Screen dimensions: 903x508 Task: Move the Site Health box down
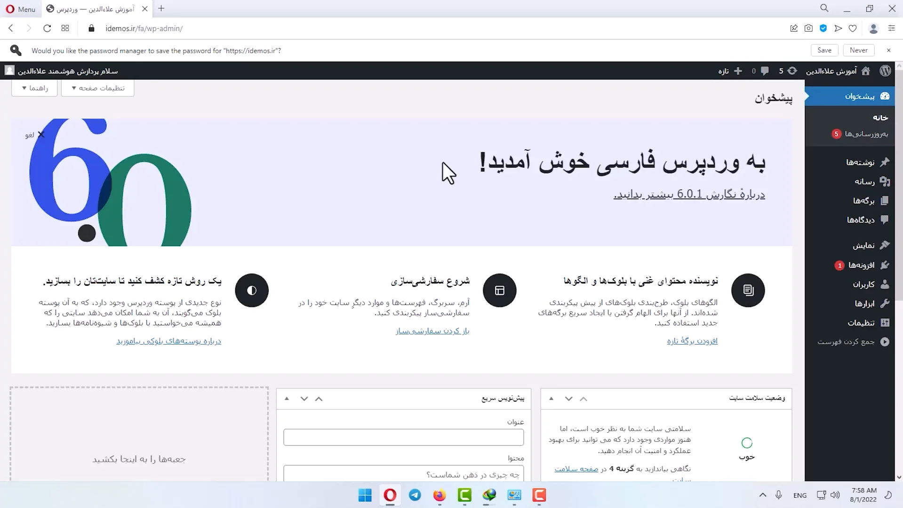[568, 399]
